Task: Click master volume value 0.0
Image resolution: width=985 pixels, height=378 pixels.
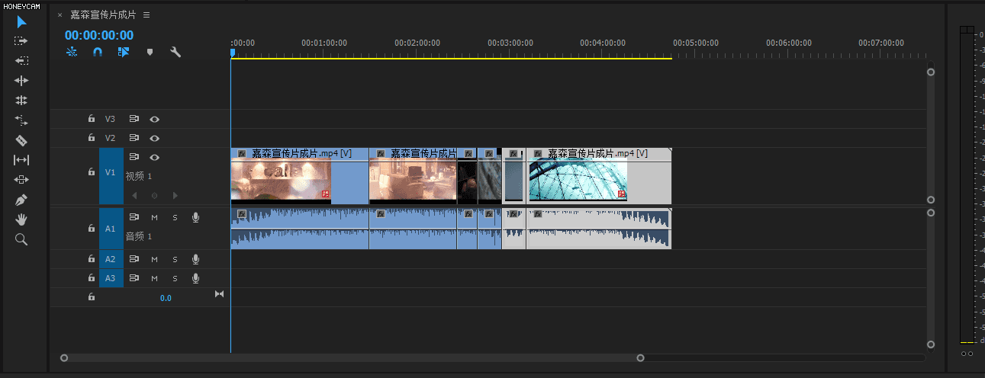Action: [166, 298]
